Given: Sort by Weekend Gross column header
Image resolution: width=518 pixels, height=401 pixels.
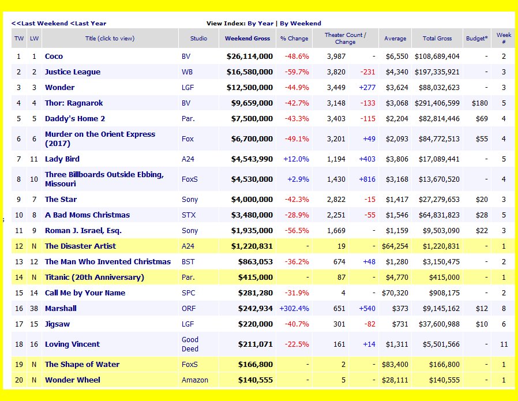Looking at the screenshot, I should point(247,38).
